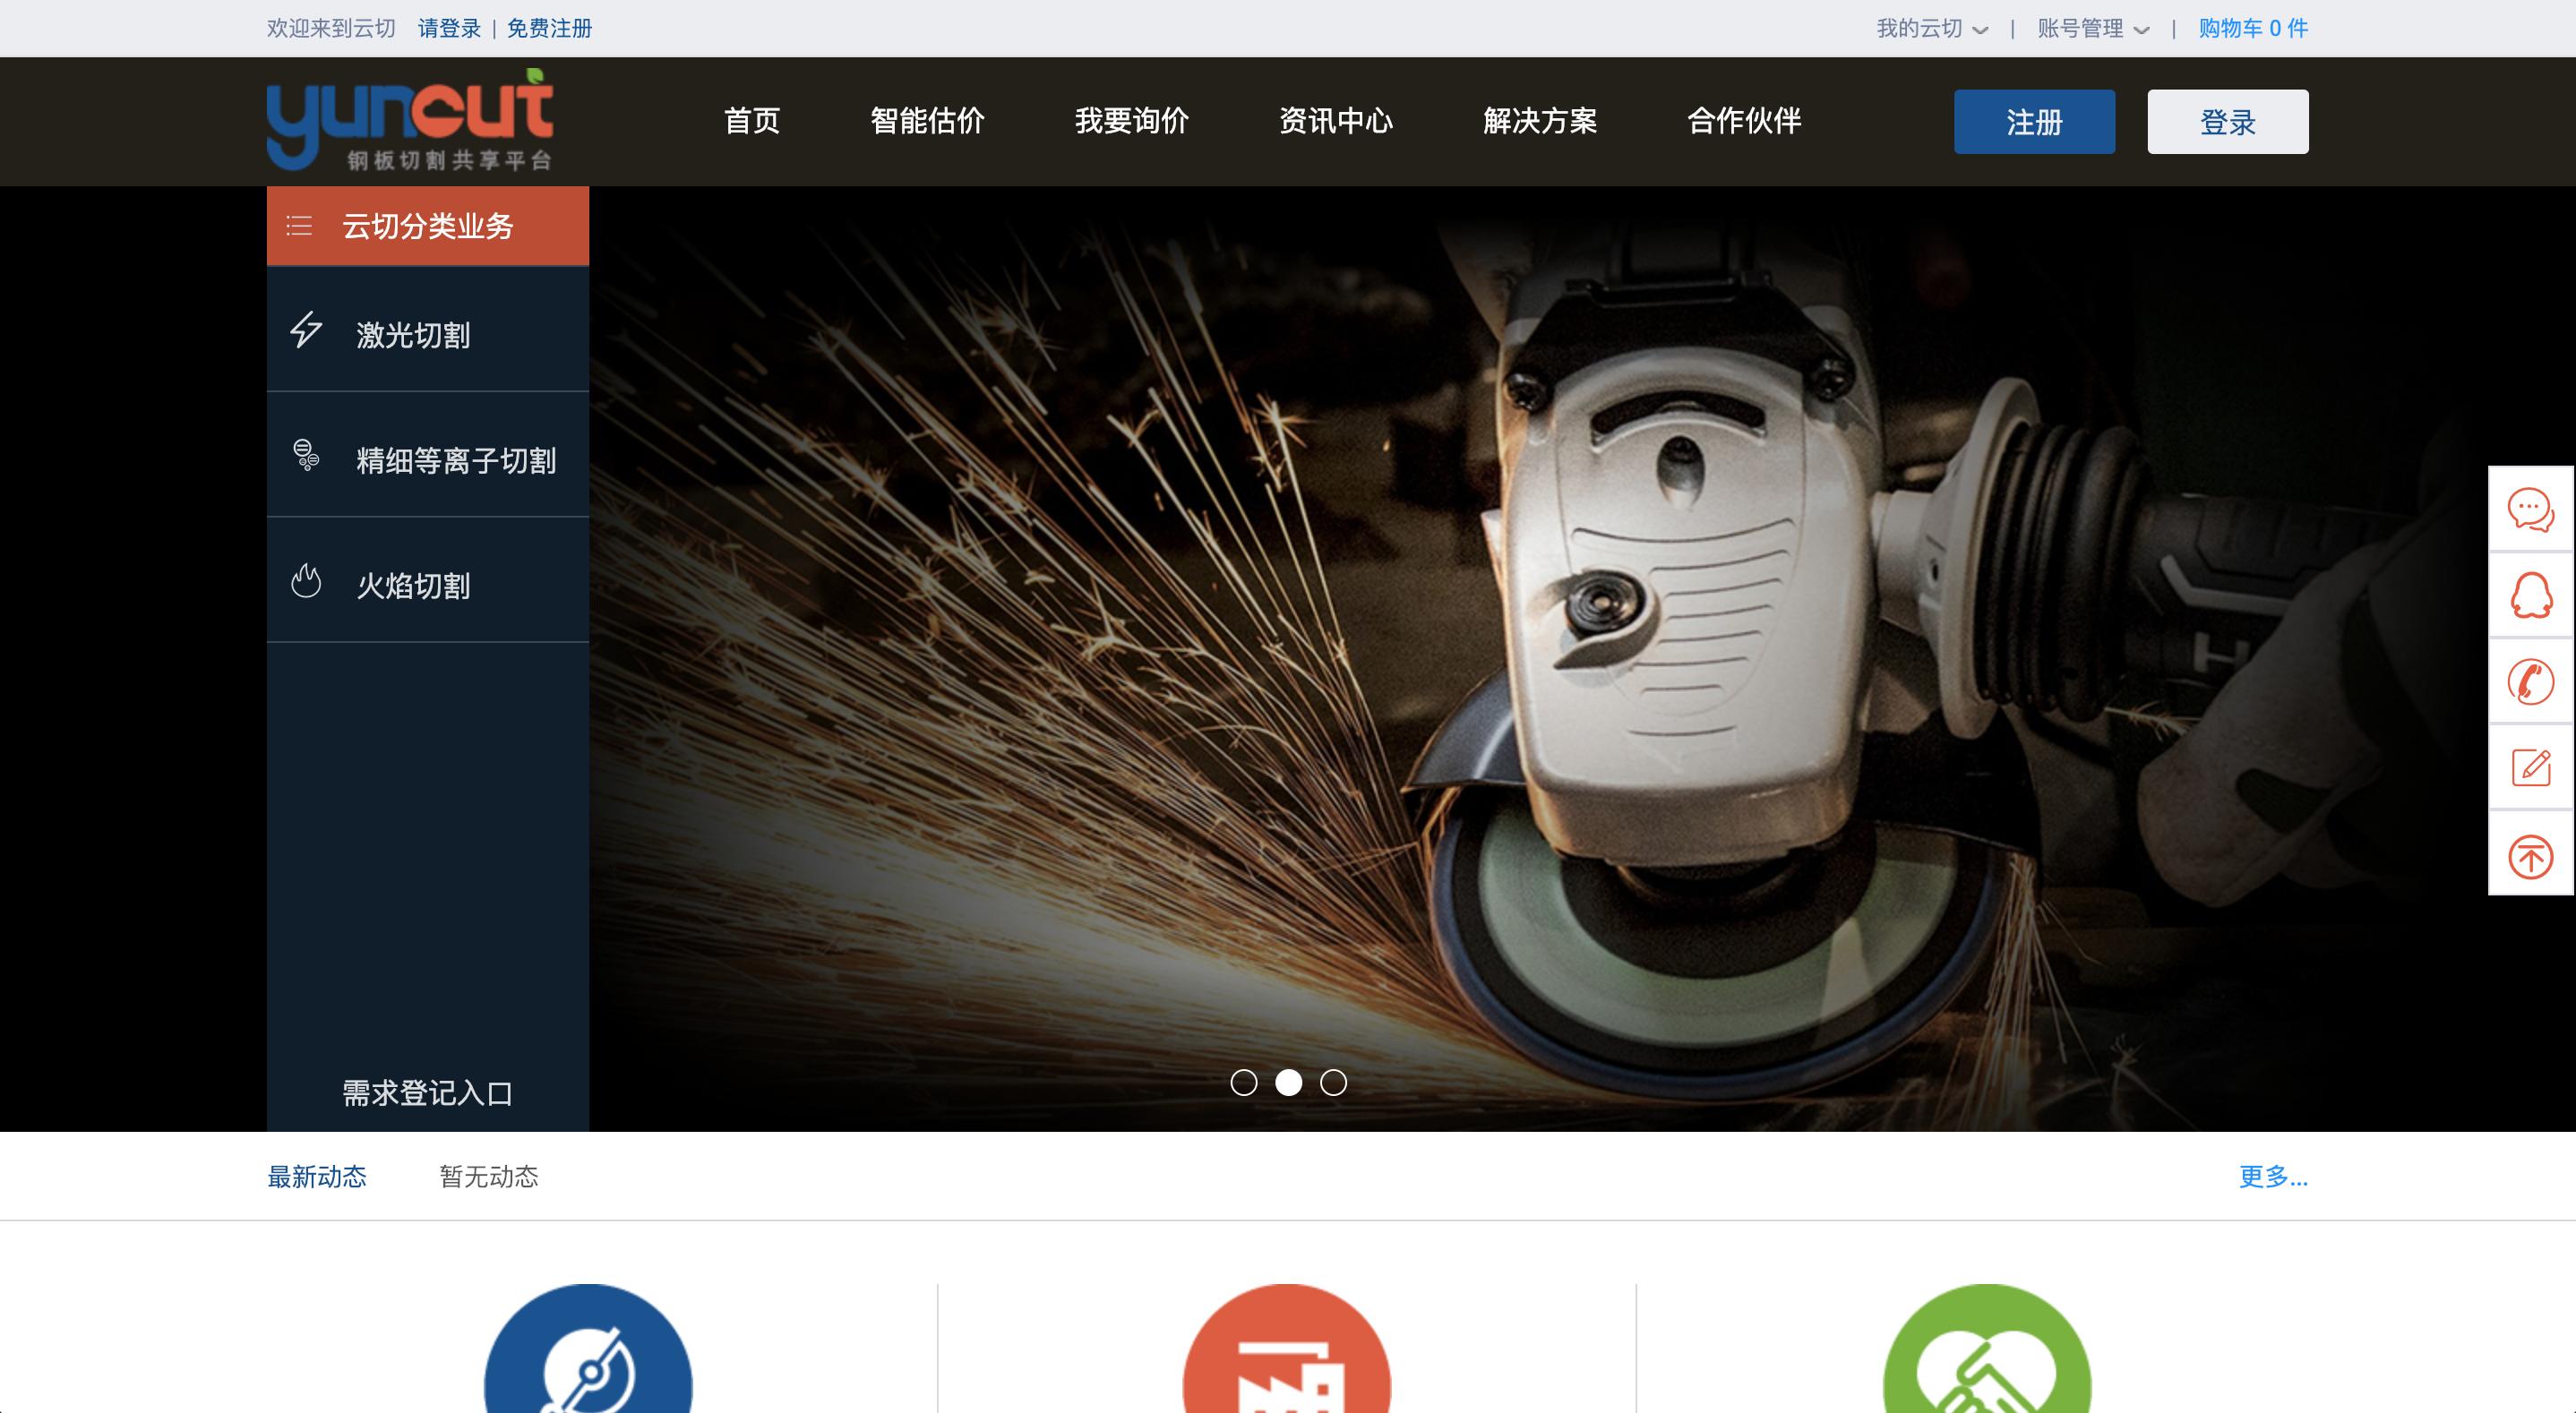The width and height of the screenshot is (2576, 1413).
Task: Click the orange factory circle icon
Action: click(x=1286, y=1348)
